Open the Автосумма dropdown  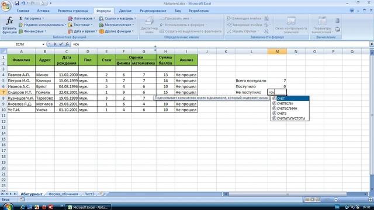[x=31, y=18]
